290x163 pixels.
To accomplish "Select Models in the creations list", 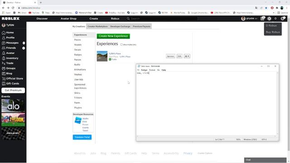I will point(78,45).
